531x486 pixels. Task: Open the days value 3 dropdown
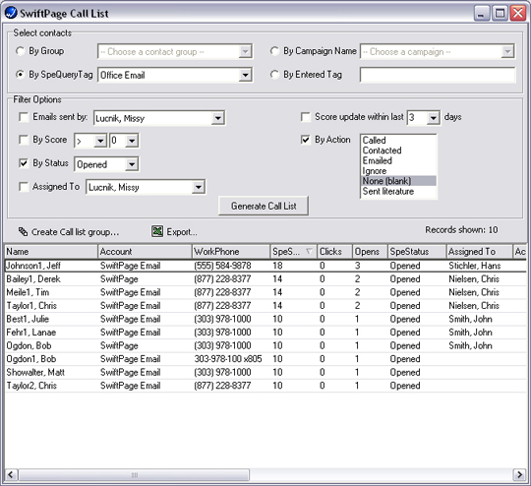click(x=433, y=118)
